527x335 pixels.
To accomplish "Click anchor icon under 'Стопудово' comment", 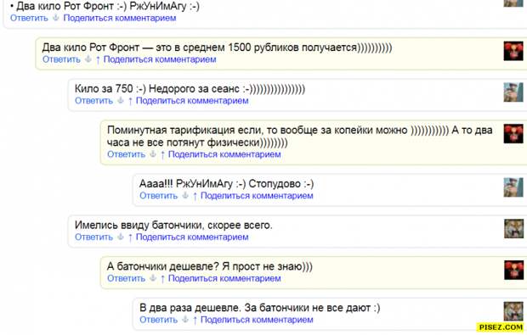I will point(184,196).
